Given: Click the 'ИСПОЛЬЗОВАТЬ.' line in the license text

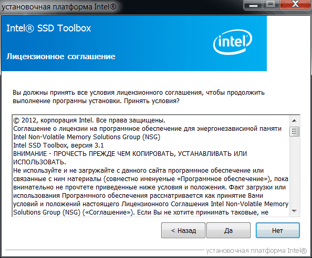Looking at the screenshot, I should click(x=39, y=162).
